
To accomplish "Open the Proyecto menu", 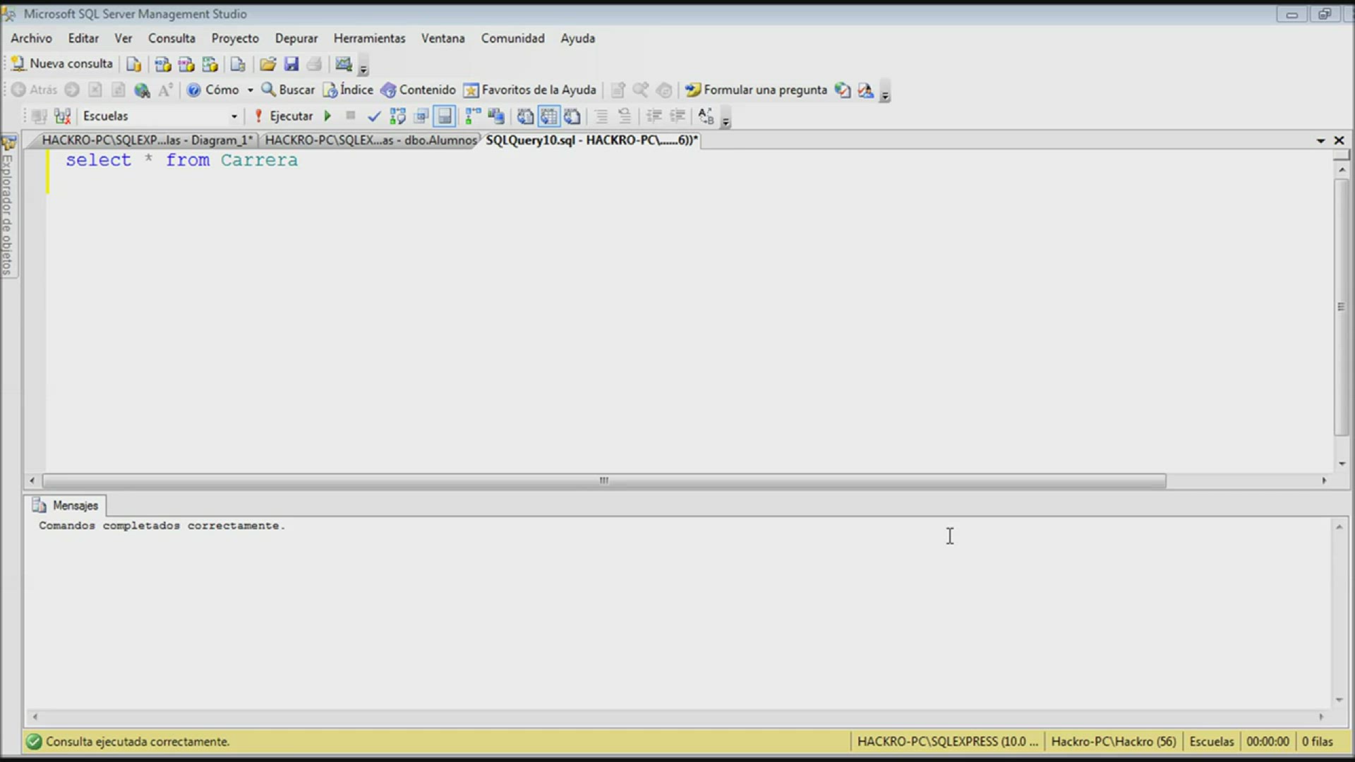I will [235, 38].
